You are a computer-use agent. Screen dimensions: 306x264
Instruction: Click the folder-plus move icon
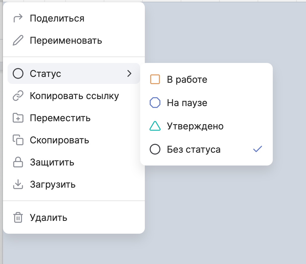[18, 118]
